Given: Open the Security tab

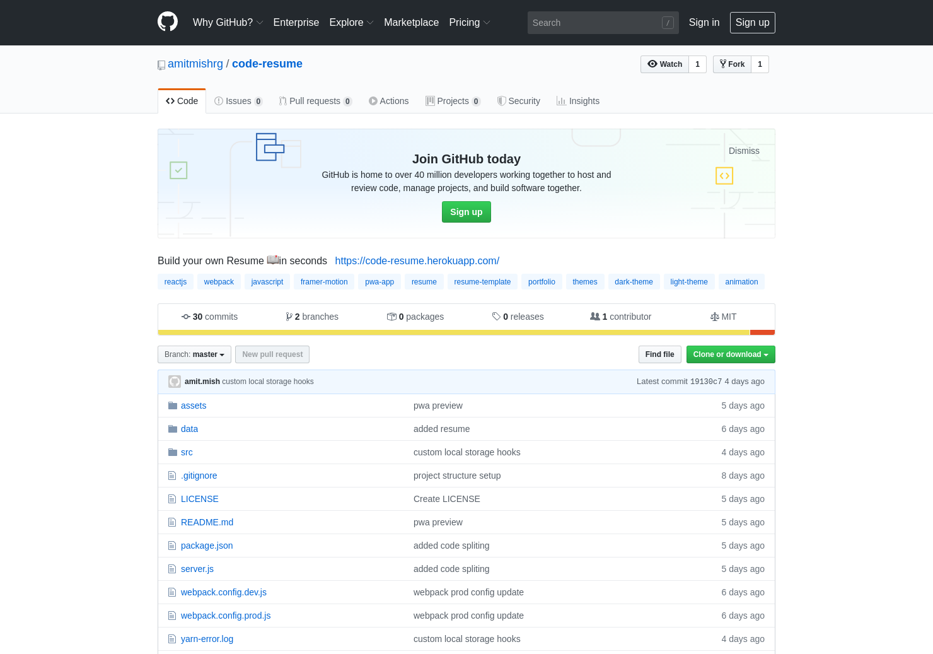Looking at the screenshot, I should pyautogui.click(x=519, y=101).
